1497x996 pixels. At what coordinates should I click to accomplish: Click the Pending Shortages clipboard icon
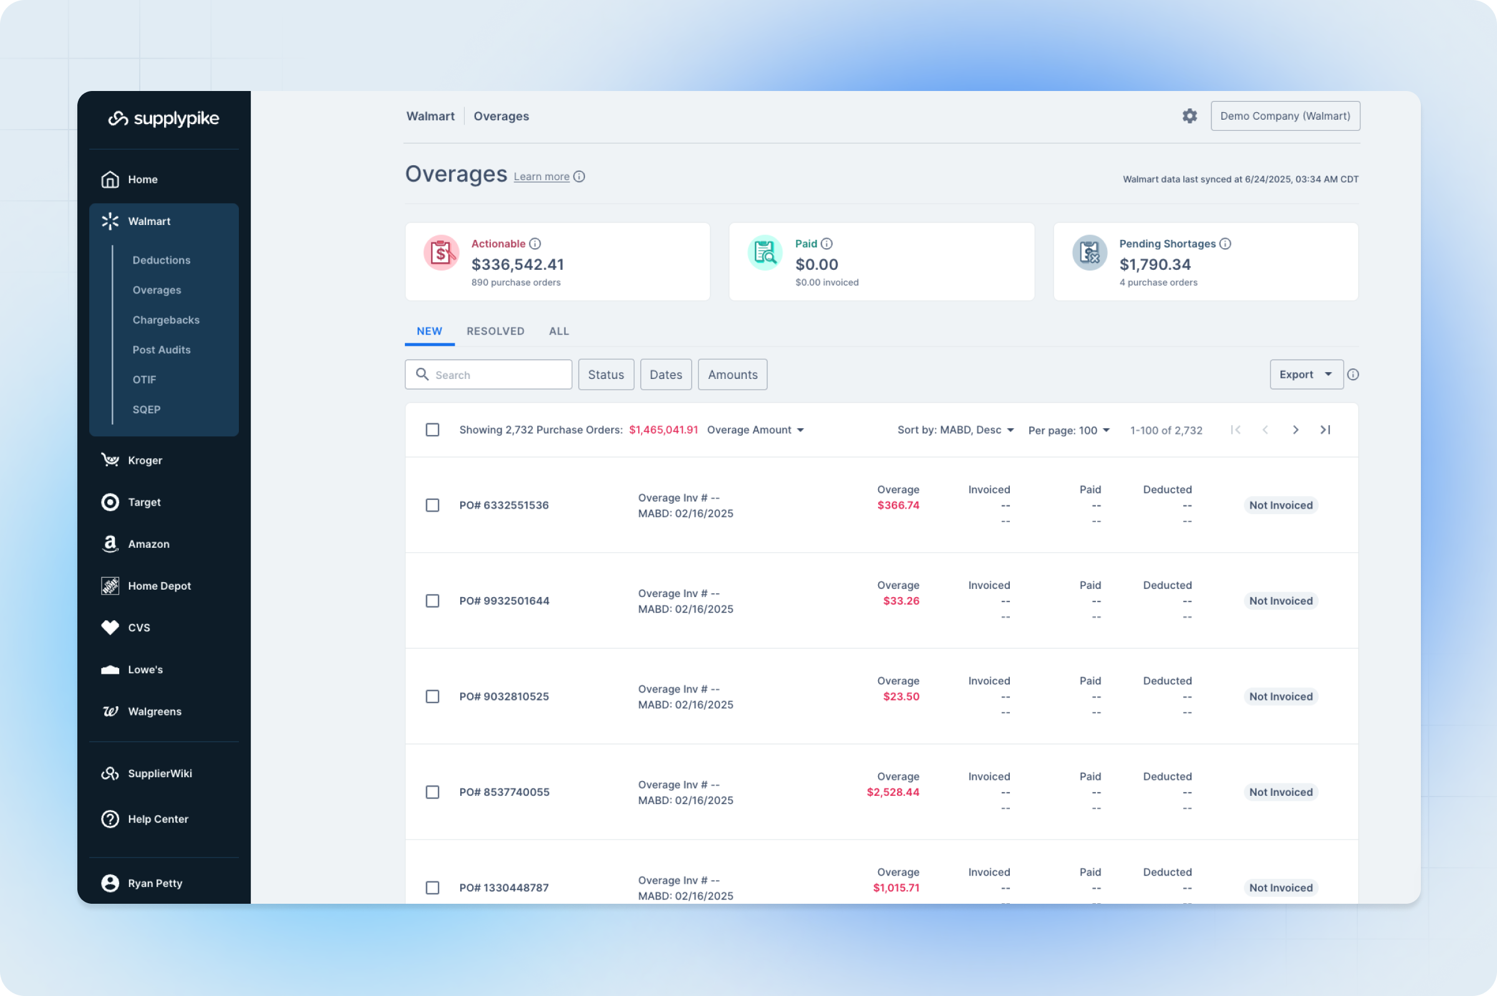point(1090,253)
